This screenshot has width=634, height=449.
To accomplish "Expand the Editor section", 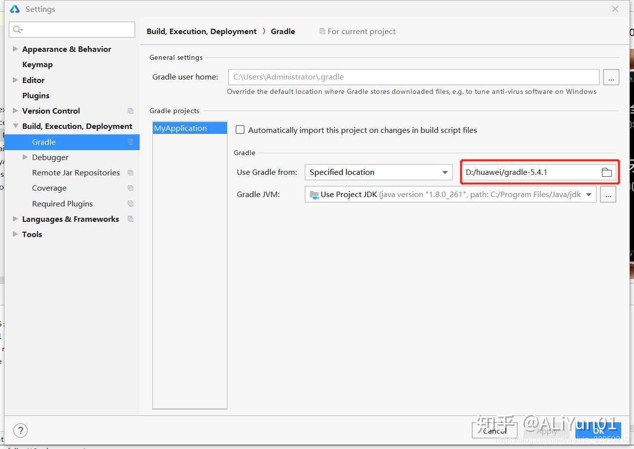I will [x=15, y=80].
